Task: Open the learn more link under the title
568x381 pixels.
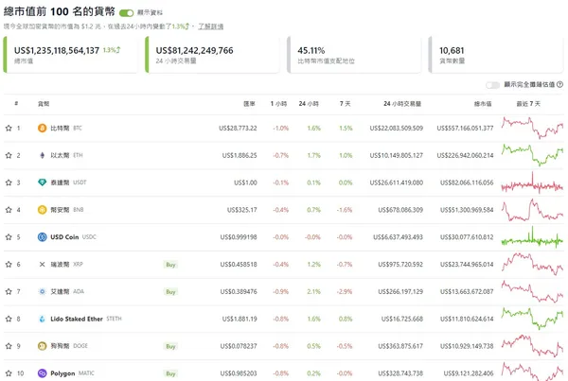Action: (210, 26)
